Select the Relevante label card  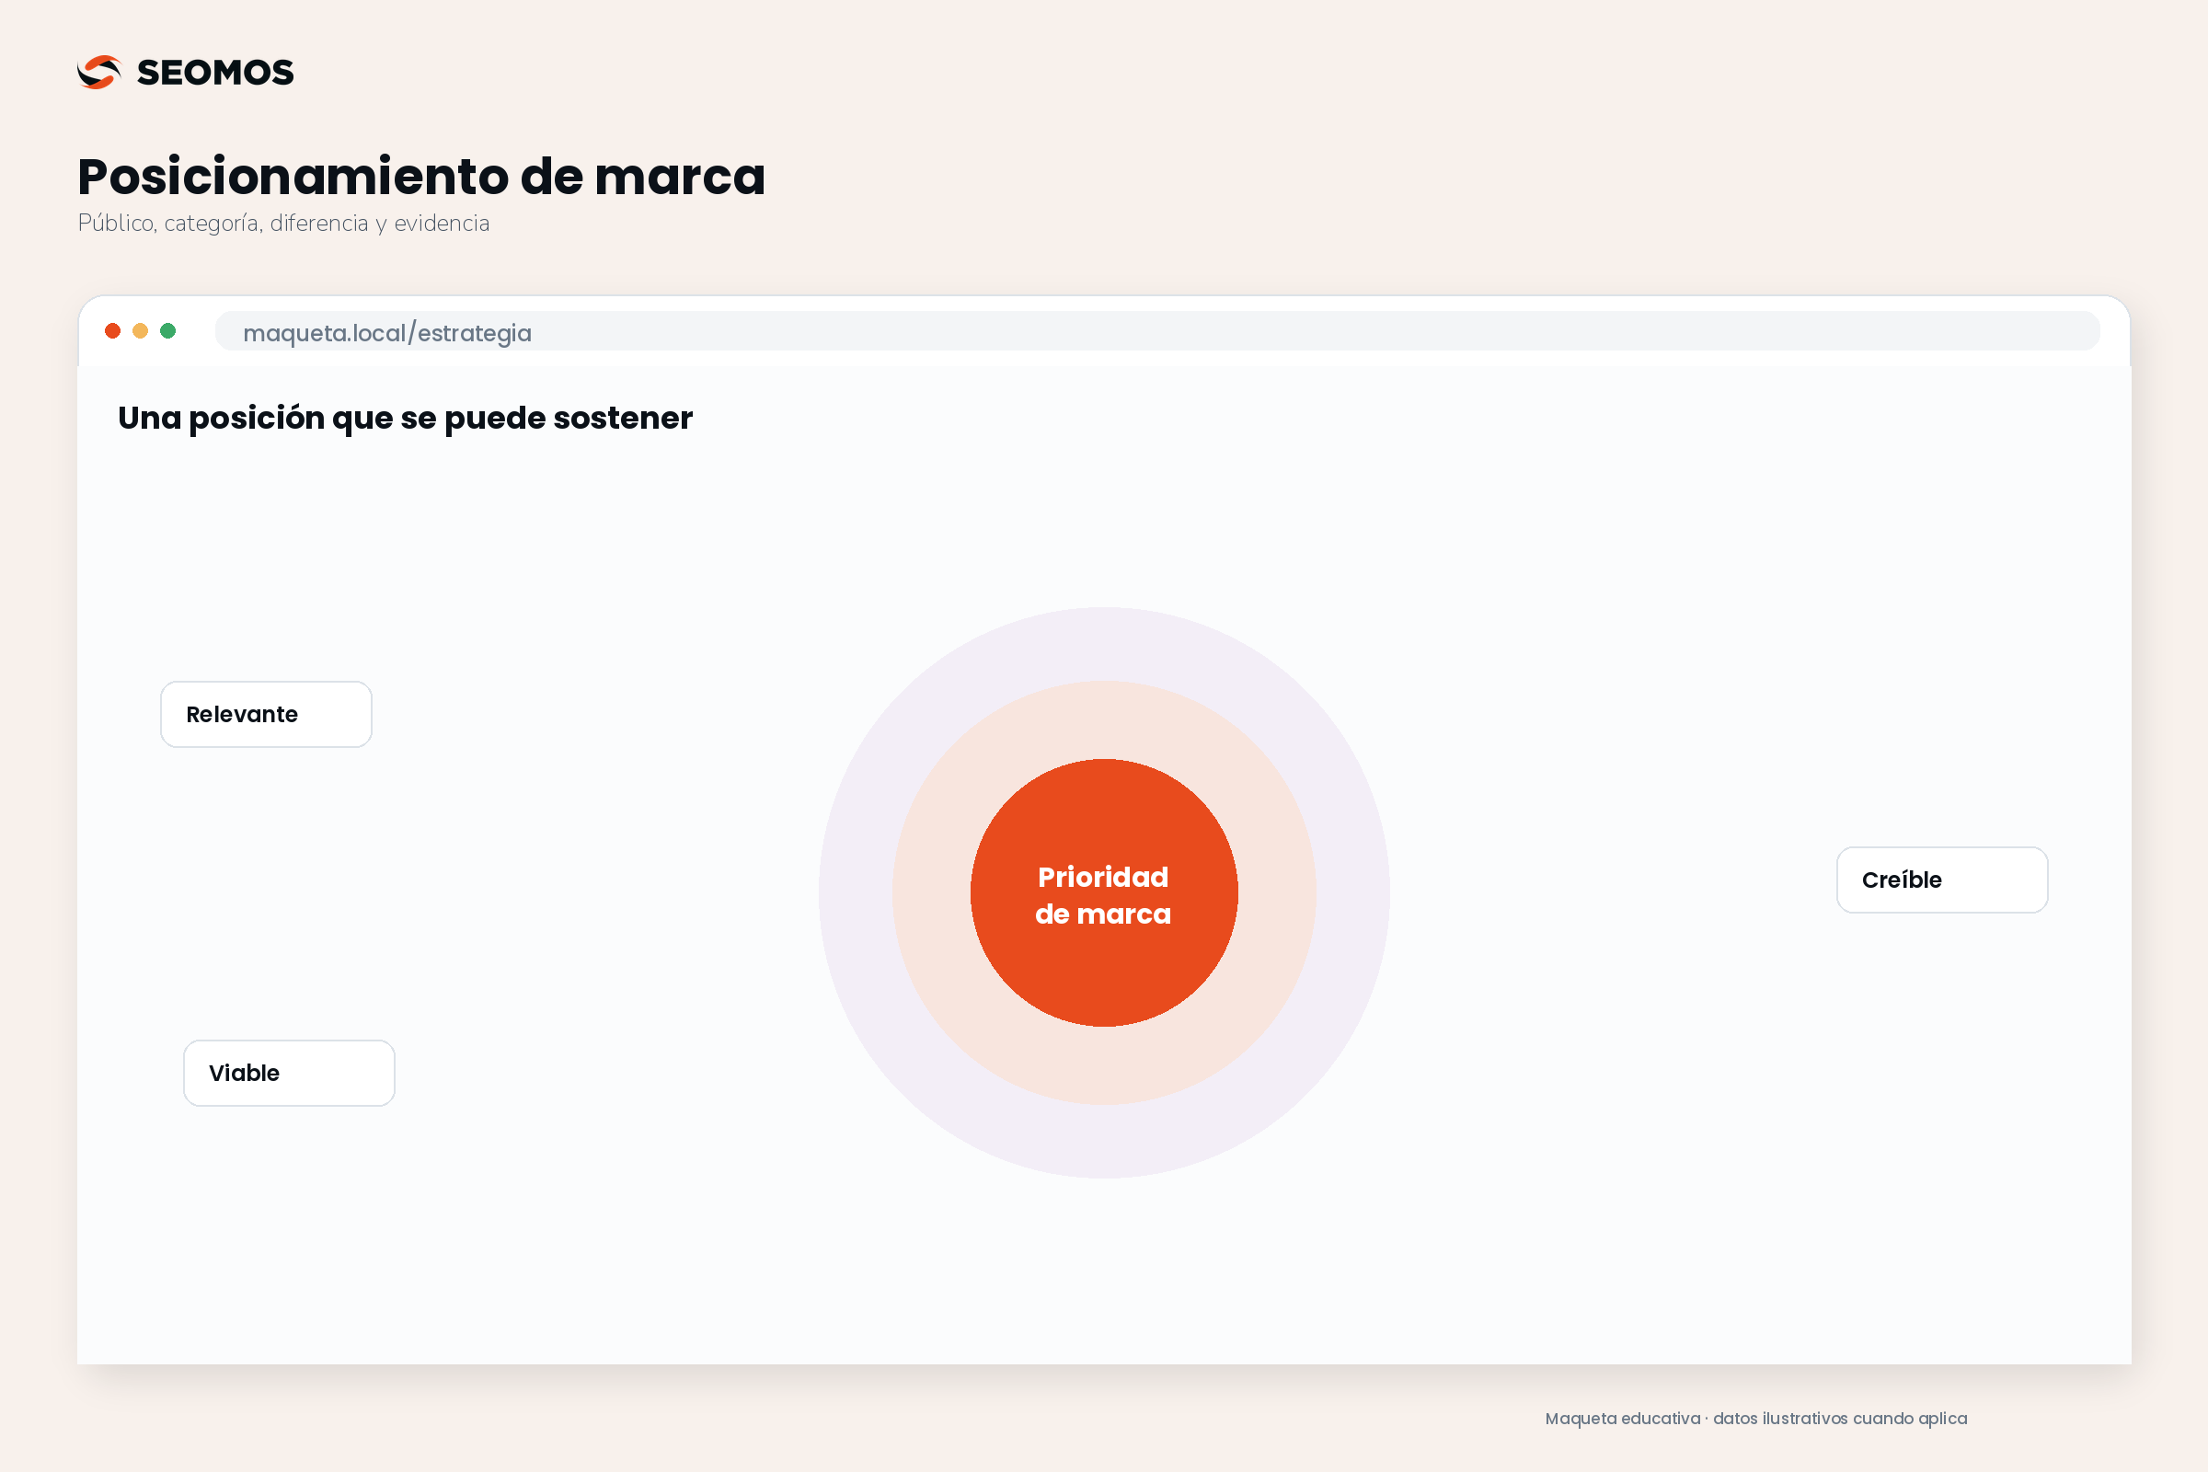[x=267, y=715]
